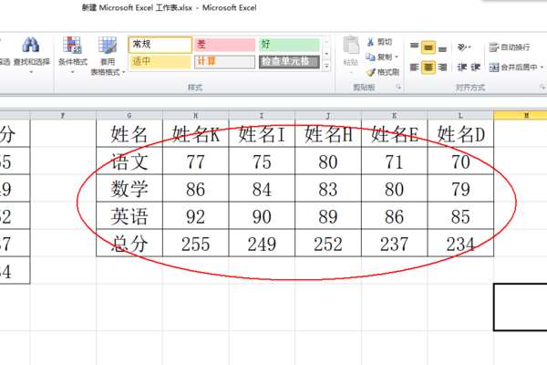
Task: Open the text orientation icon menu
Action: click(464, 47)
